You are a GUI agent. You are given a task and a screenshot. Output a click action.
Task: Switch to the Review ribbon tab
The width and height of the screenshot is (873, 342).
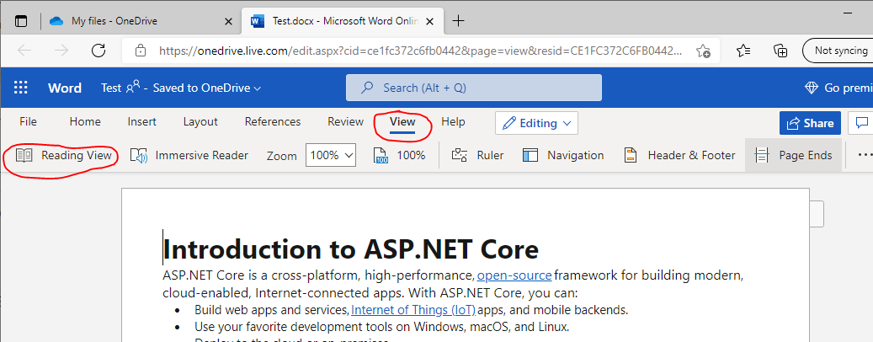(345, 121)
